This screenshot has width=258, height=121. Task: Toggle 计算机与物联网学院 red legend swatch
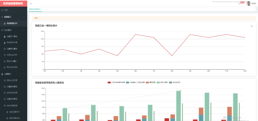point(109,83)
